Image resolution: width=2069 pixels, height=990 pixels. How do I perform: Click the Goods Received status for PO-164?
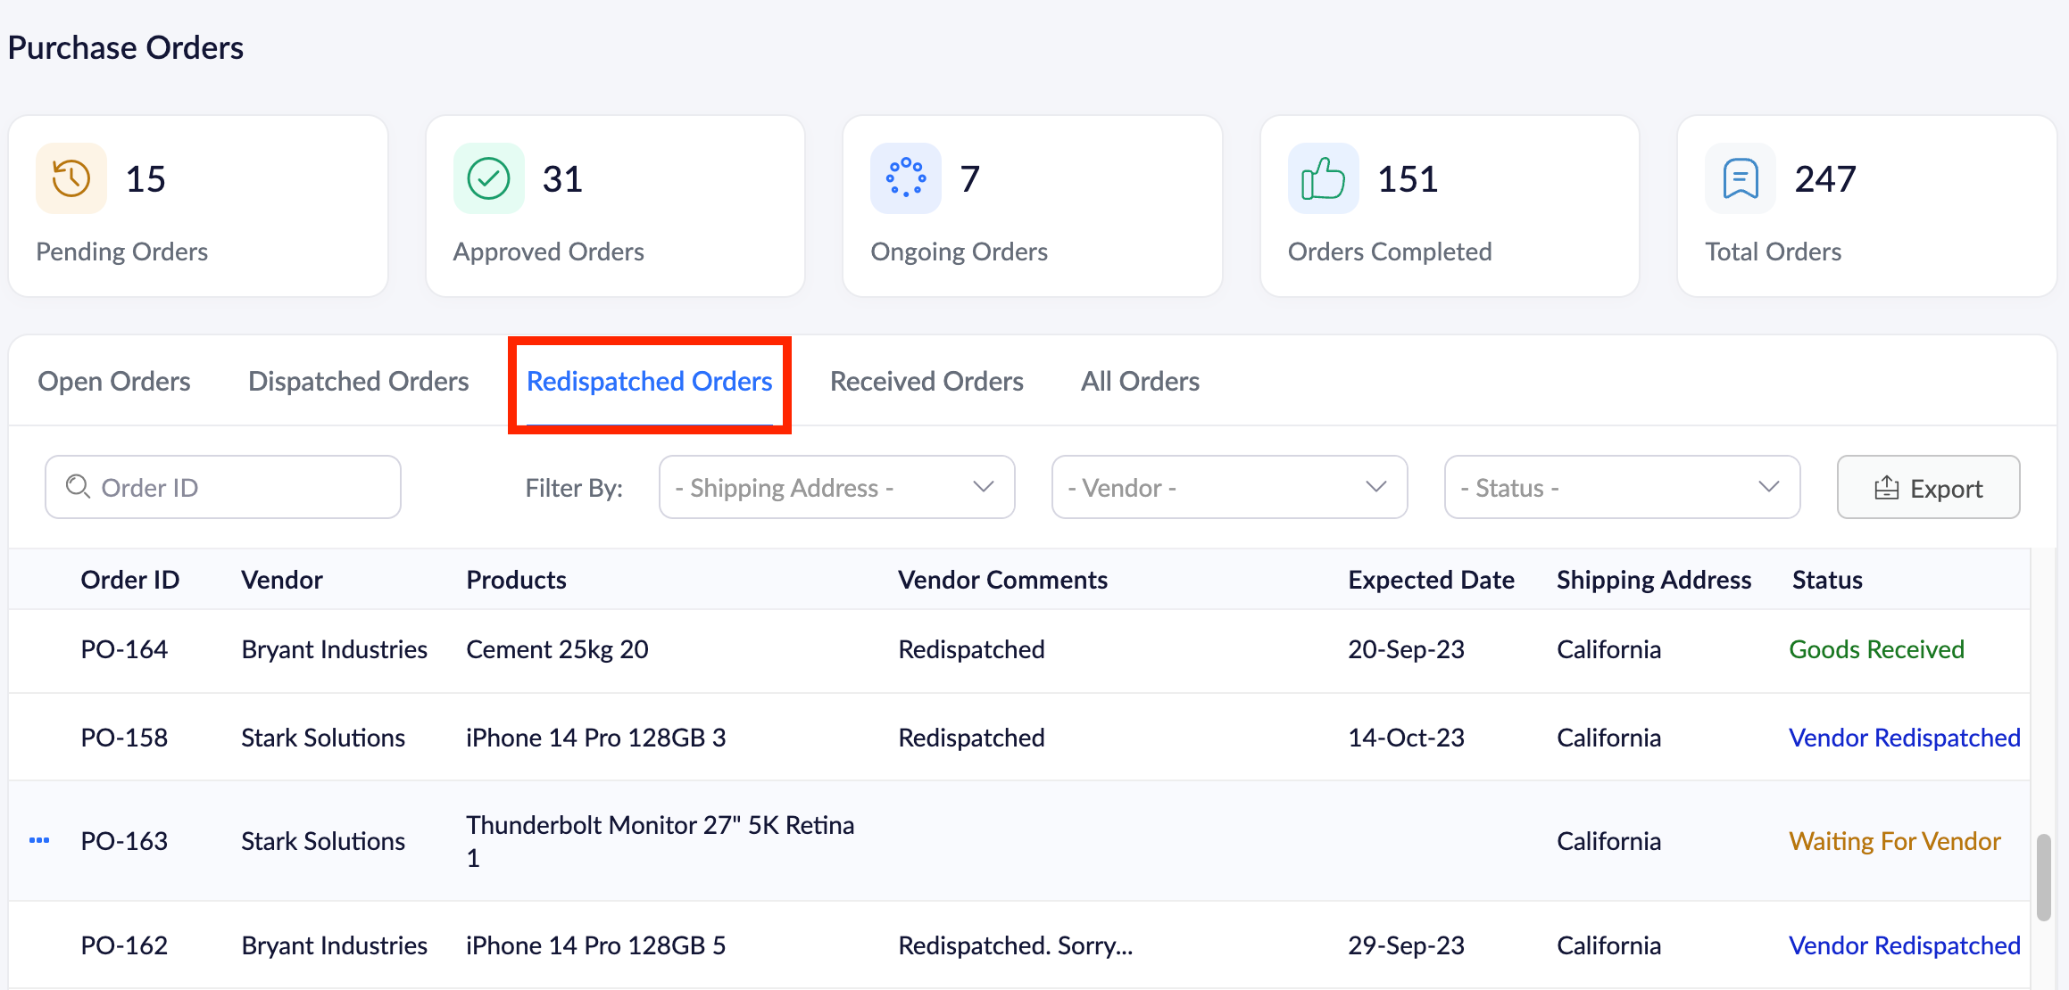tap(1876, 649)
